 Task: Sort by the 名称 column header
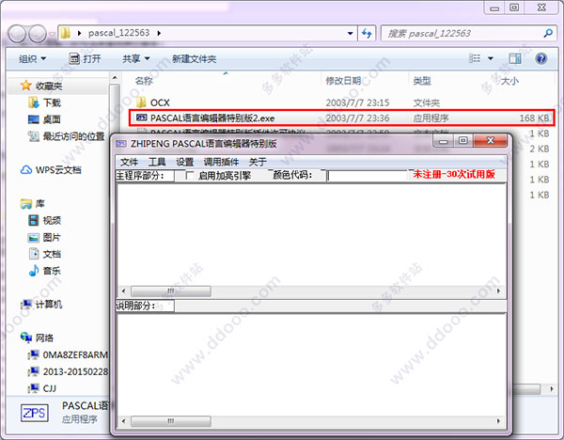click(144, 81)
